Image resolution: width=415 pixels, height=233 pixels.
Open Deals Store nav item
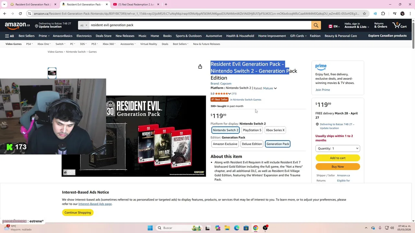pyautogui.click(x=103, y=36)
